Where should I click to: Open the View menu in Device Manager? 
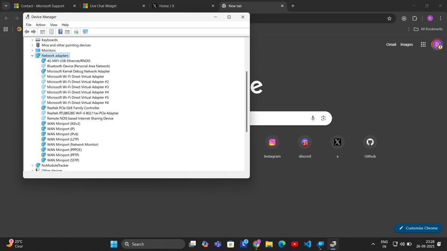[54, 25]
